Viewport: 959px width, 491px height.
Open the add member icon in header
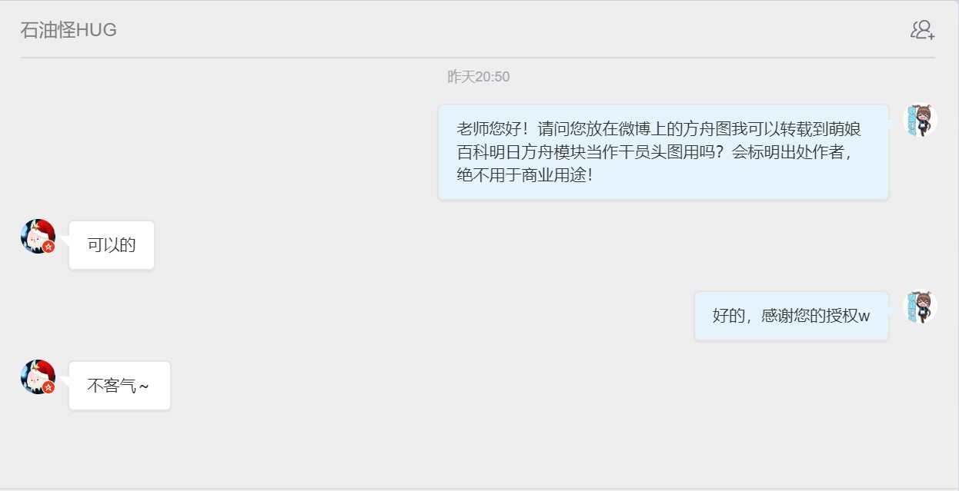point(922,30)
